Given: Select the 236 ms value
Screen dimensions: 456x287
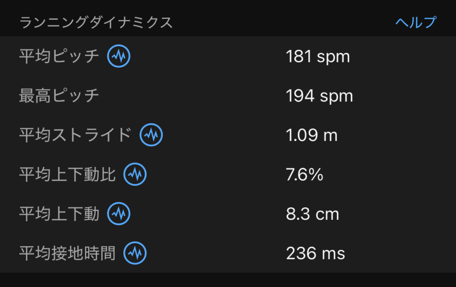Looking at the screenshot, I should click(315, 254).
